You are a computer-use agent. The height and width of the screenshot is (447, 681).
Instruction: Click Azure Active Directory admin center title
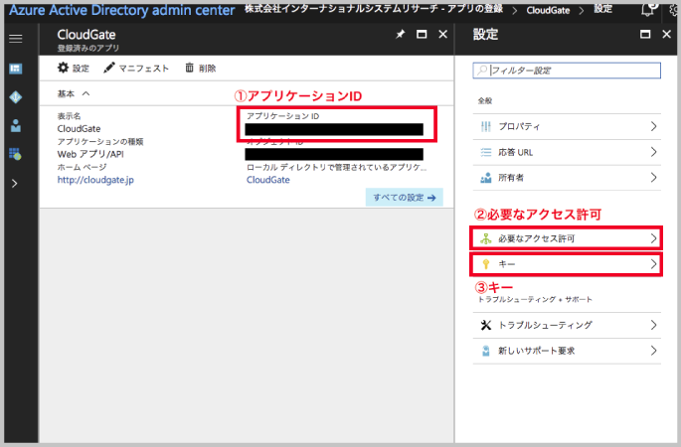click(x=122, y=10)
